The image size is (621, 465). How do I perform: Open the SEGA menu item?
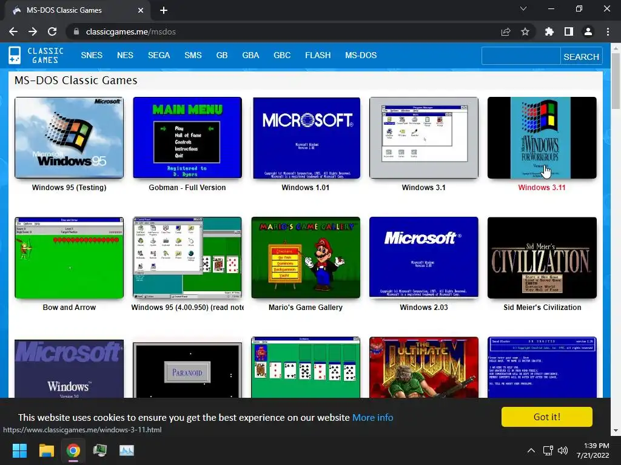(x=159, y=55)
